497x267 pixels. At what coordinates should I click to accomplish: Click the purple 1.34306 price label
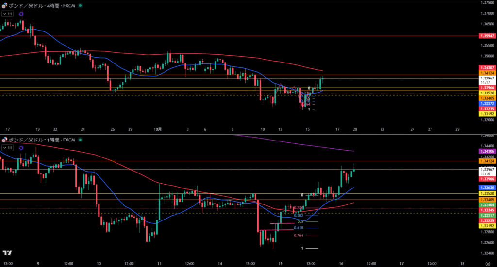[x=487, y=151]
